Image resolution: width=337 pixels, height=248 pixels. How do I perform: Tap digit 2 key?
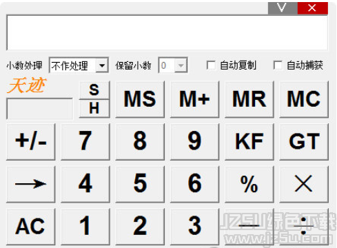coord(140,227)
